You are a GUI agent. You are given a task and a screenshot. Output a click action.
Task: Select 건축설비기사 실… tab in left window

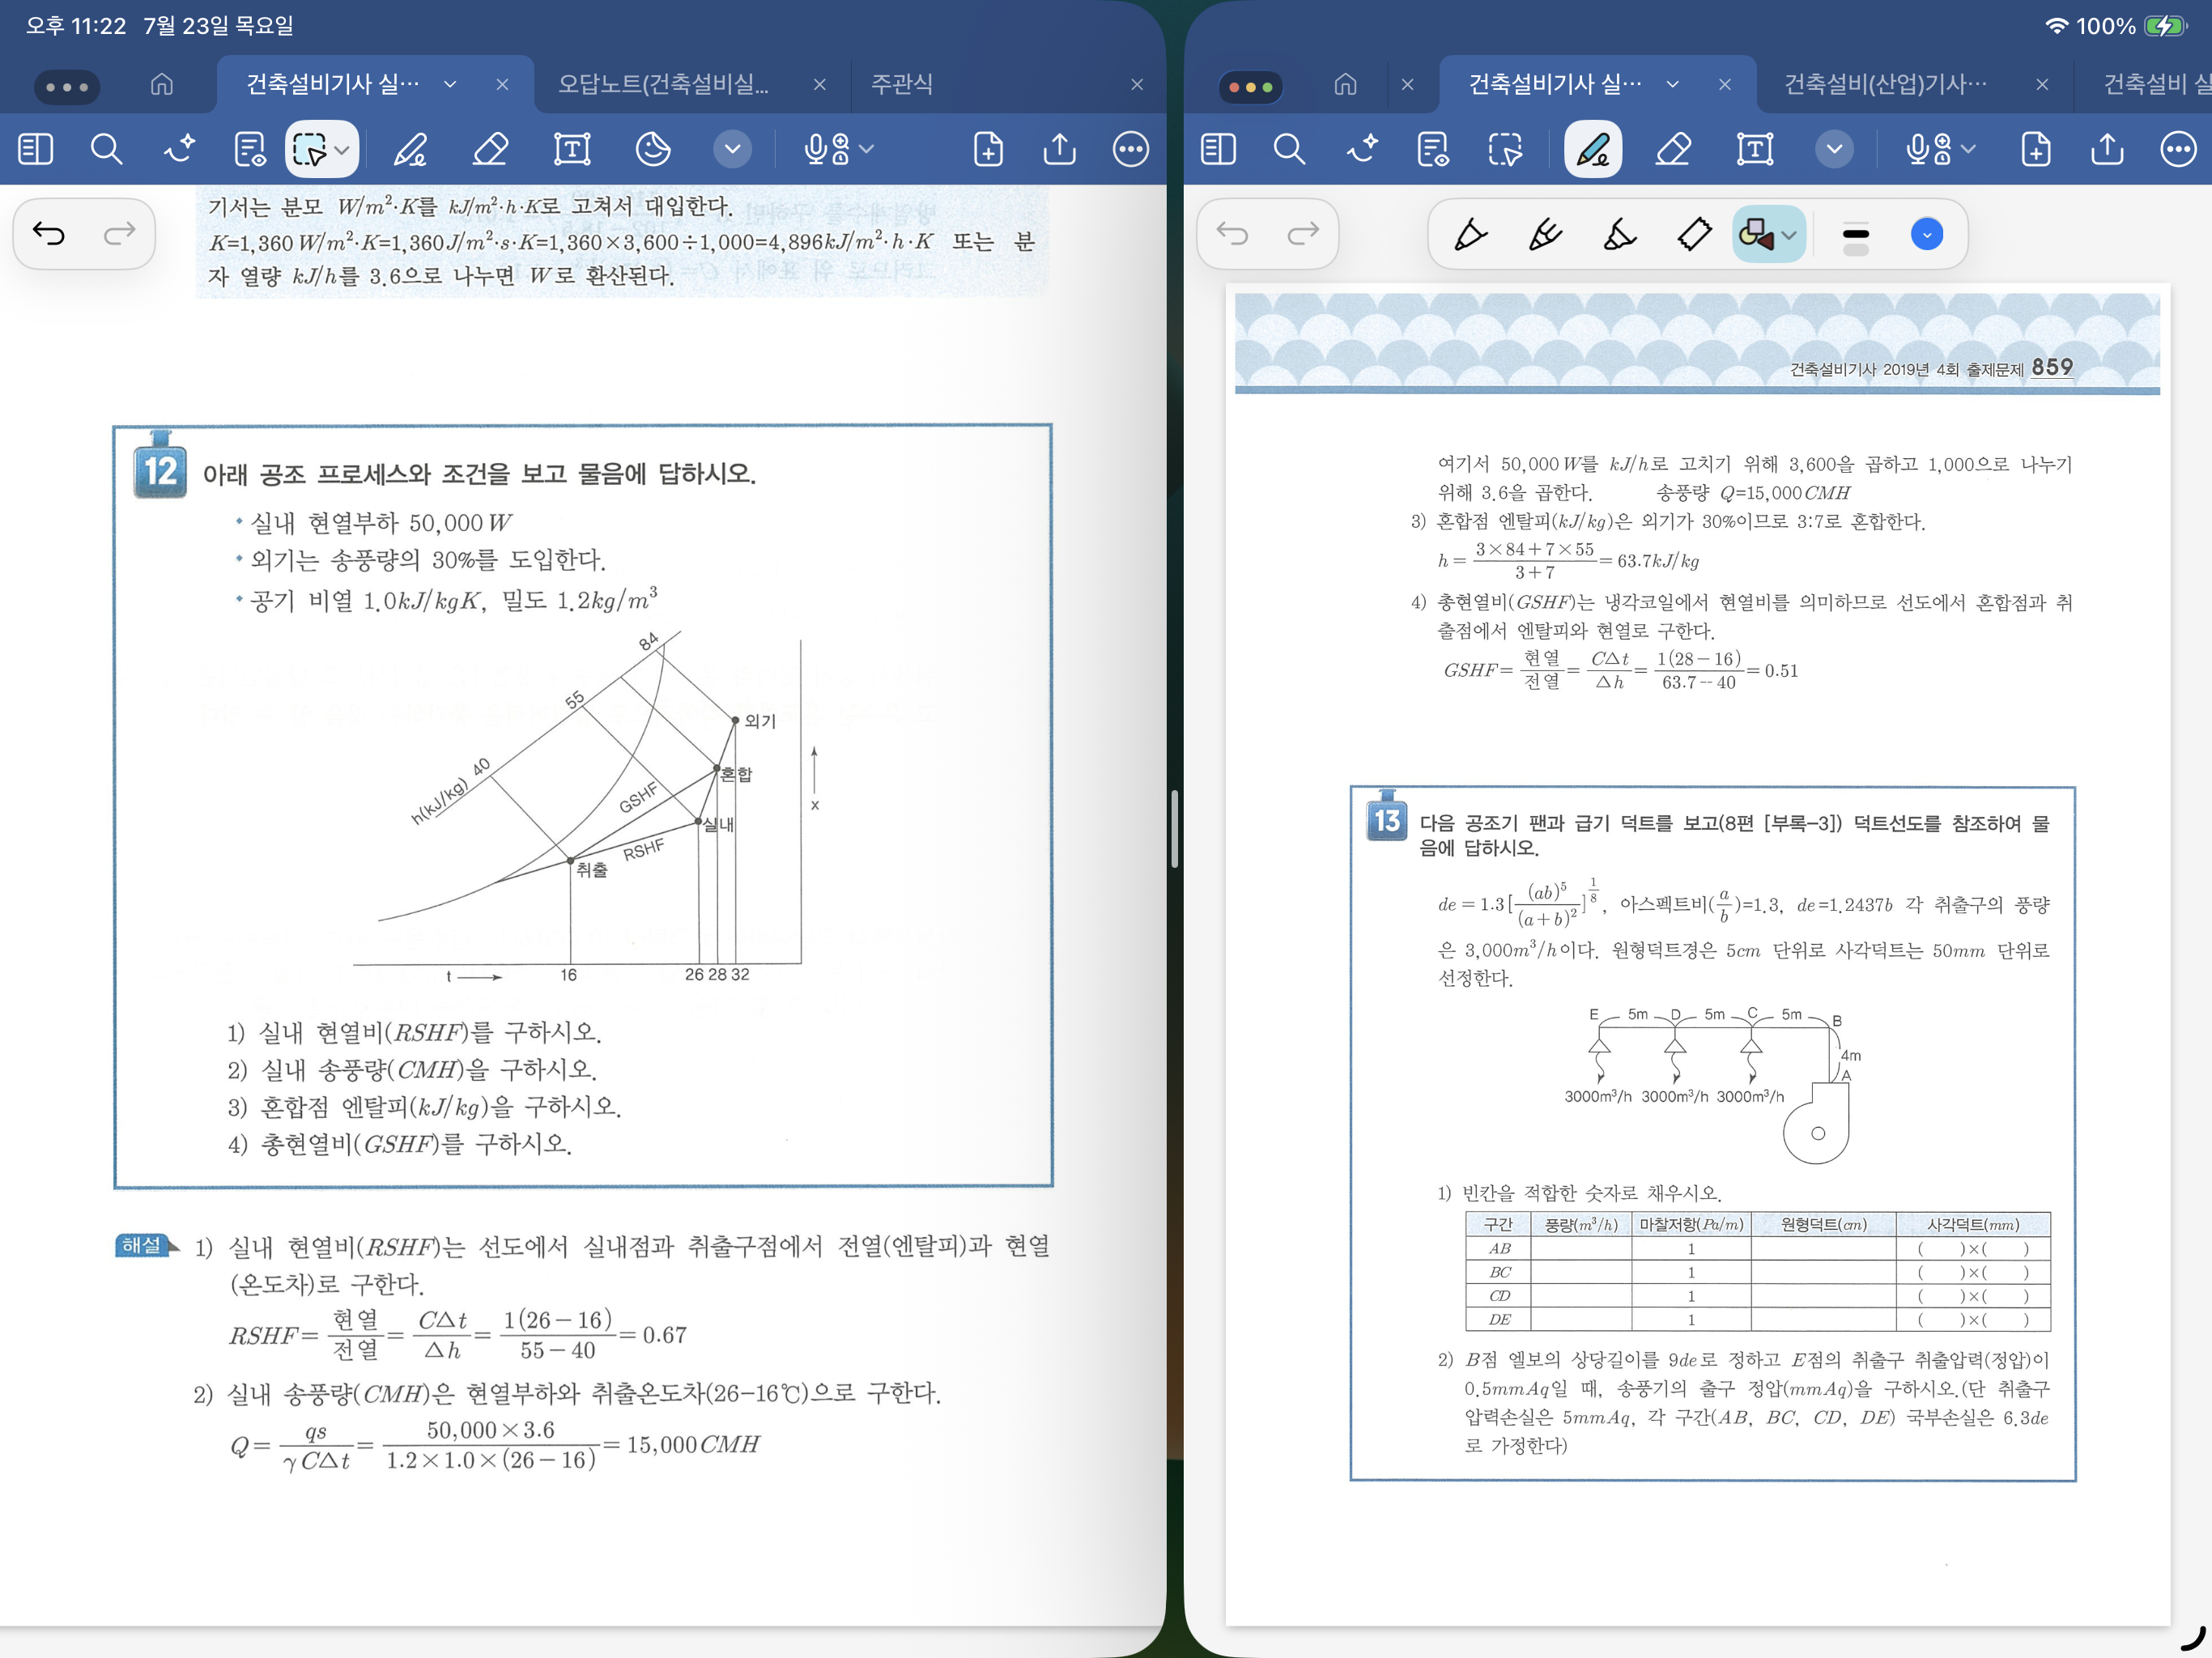(333, 85)
